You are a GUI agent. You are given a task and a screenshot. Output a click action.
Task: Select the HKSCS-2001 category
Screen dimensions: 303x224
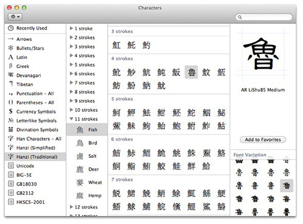(x=35, y=202)
